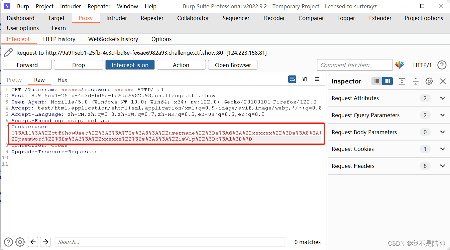Switch to the Repeater tool tab
The height and width of the screenshot is (250, 450).
pos(152,18)
